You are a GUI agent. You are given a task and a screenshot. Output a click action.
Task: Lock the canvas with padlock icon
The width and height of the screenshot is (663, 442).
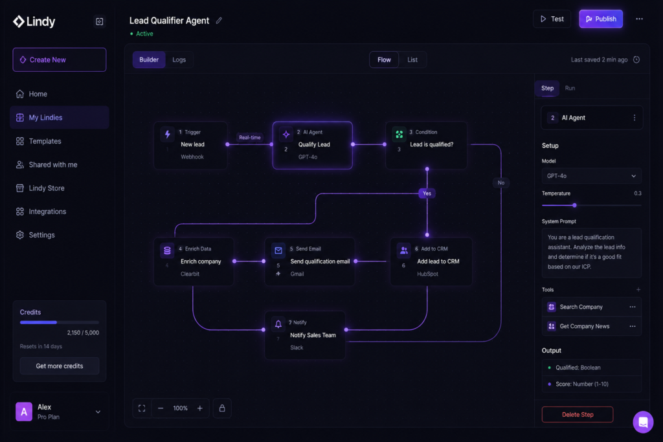(x=222, y=408)
